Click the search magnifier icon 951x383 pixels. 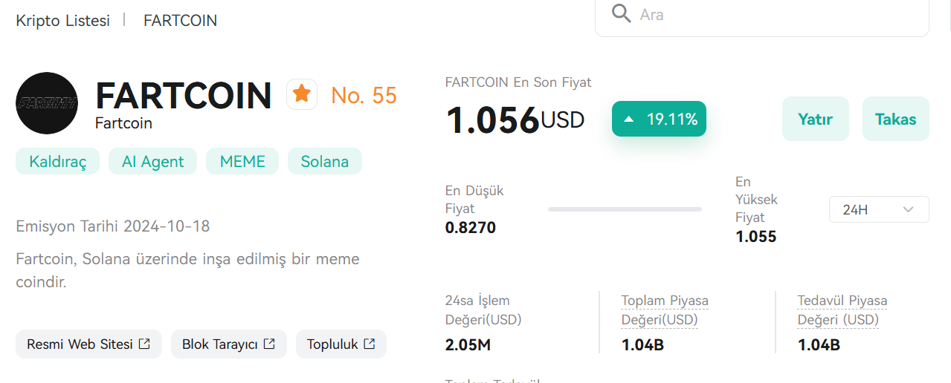621,13
